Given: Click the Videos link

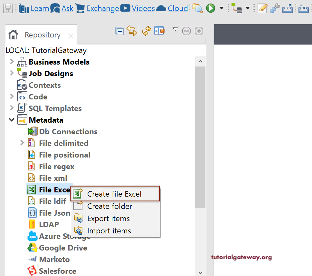Looking at the screenshot, I should coord(143,8).
